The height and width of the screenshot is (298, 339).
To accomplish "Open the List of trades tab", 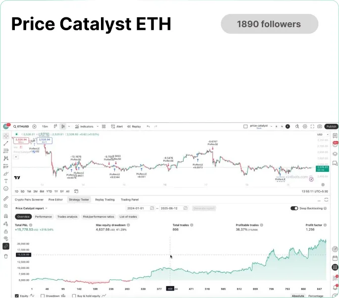I will pos(128,217).
